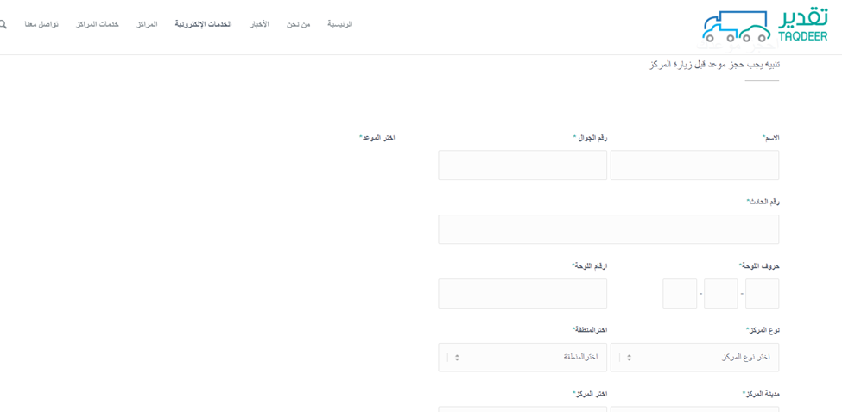The width and height of the screenshot is (842, 412).
Task: Open خدمات المراكز from the header
Action: [x=98, y=25]
